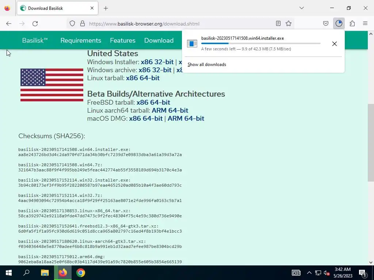Click the page vertical scrollbar thumb
374x280 pixels.
coord(371,143)
